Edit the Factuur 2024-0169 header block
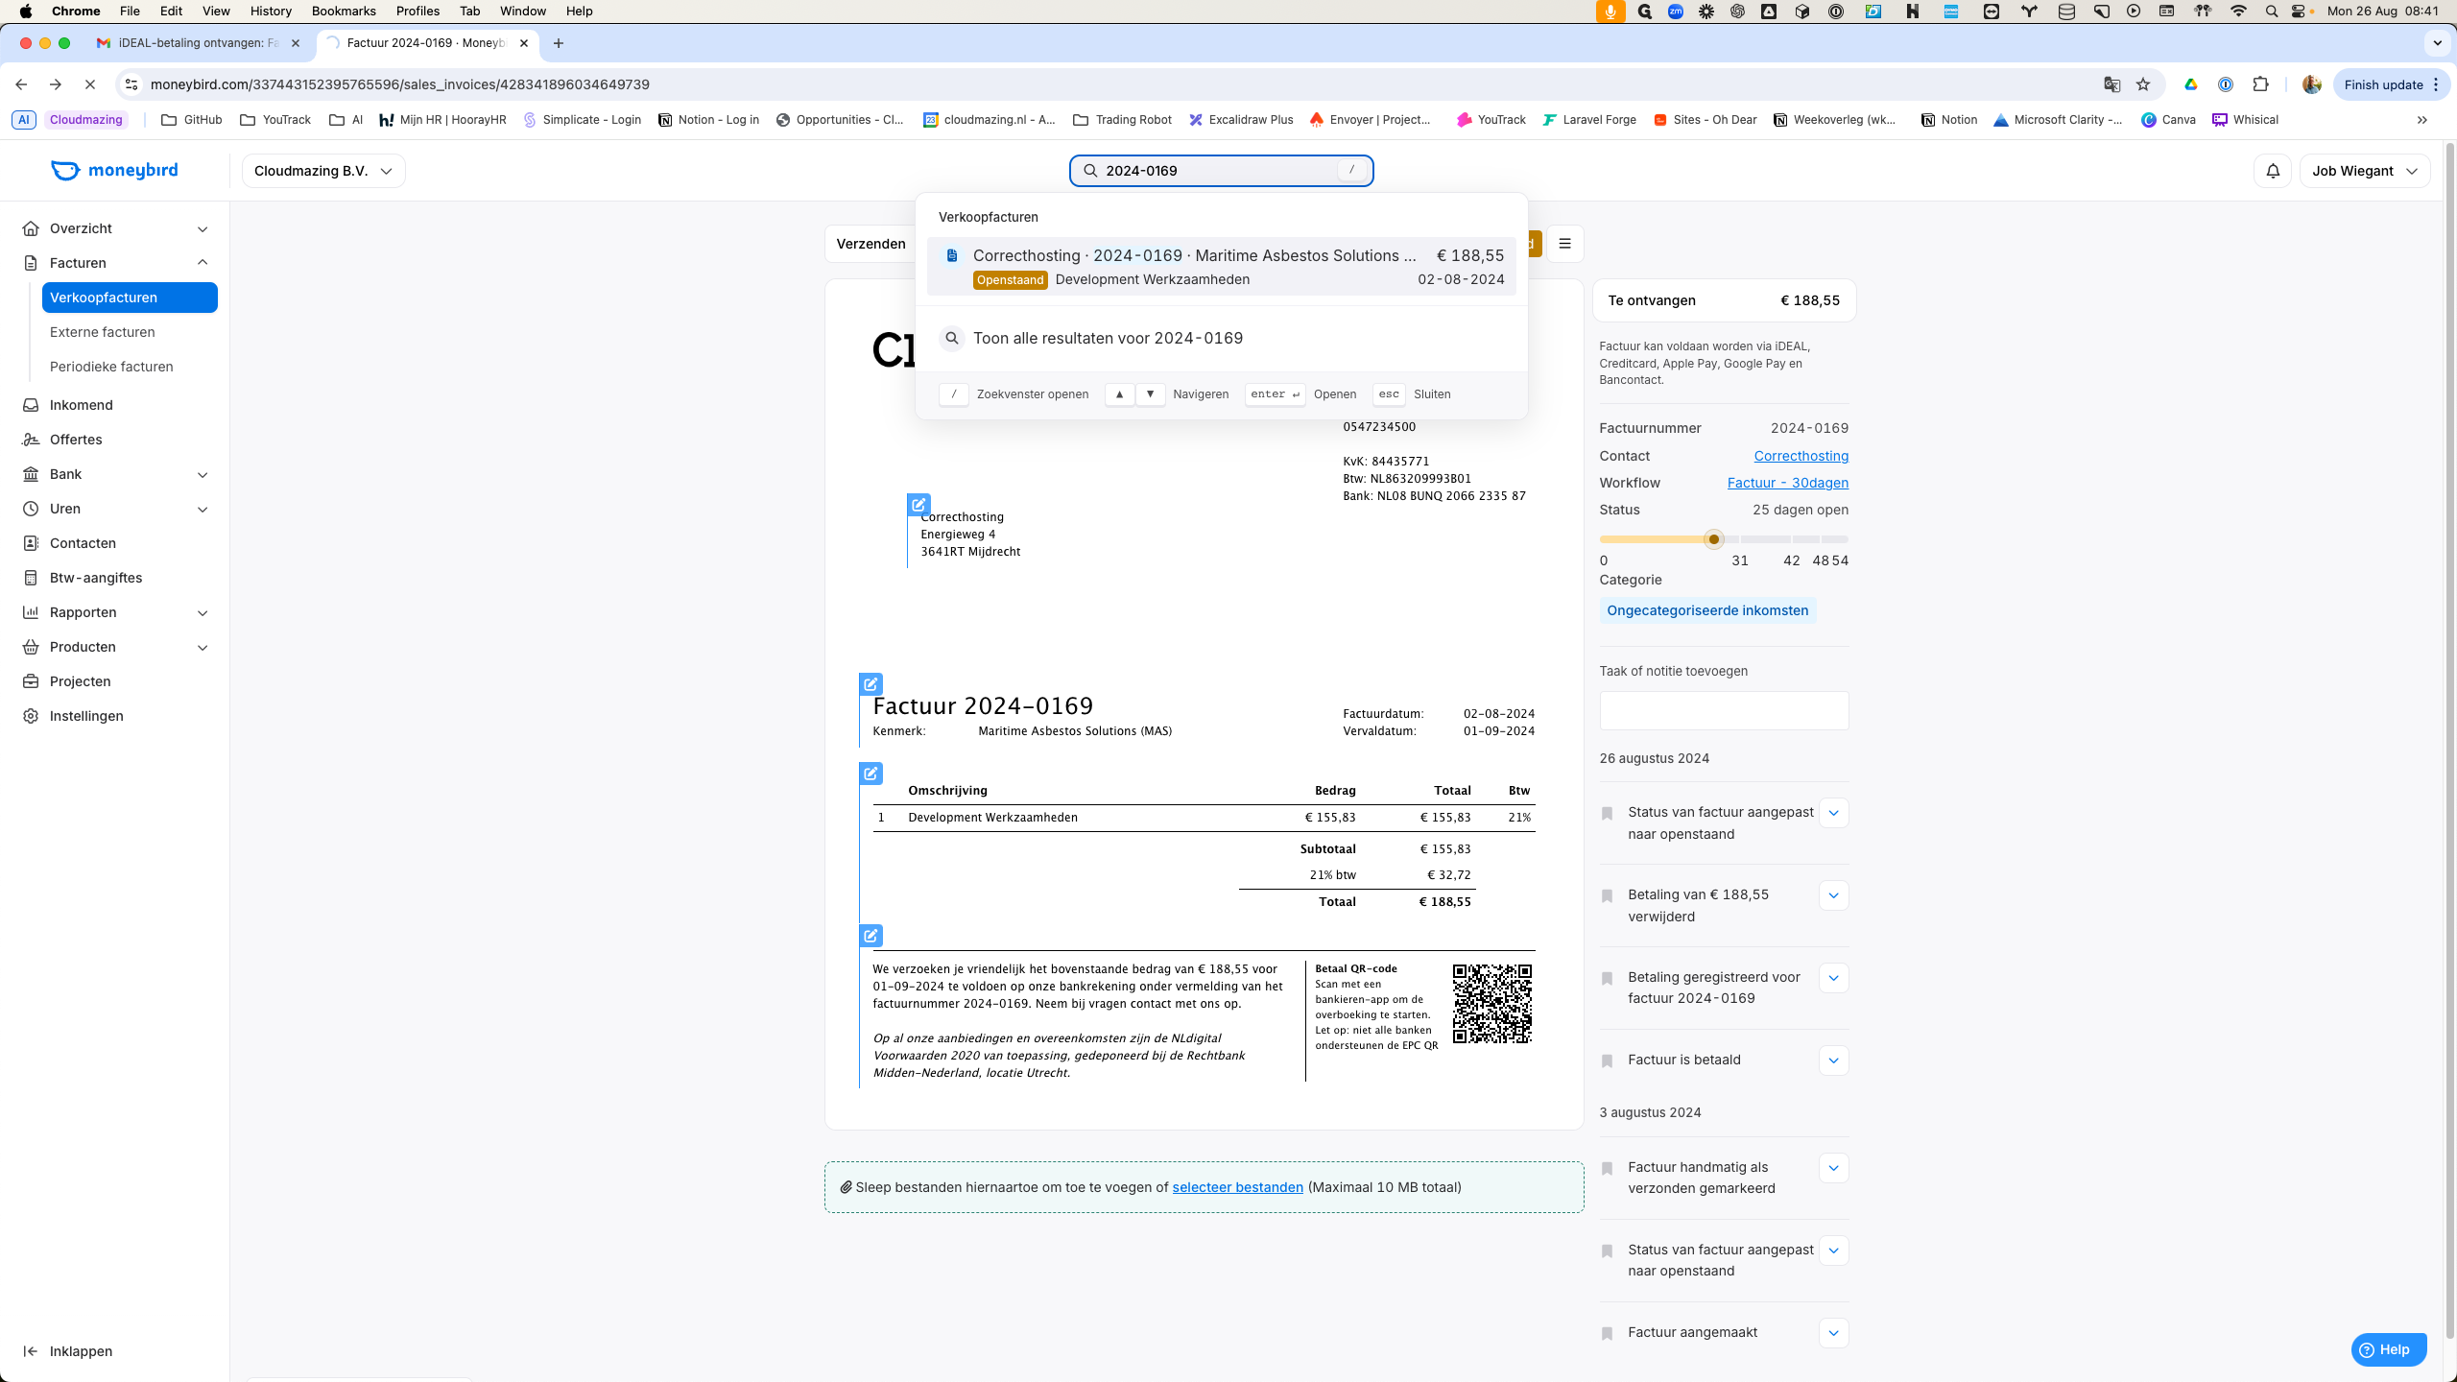2457x1382 pixels. (x=871, y=684)
